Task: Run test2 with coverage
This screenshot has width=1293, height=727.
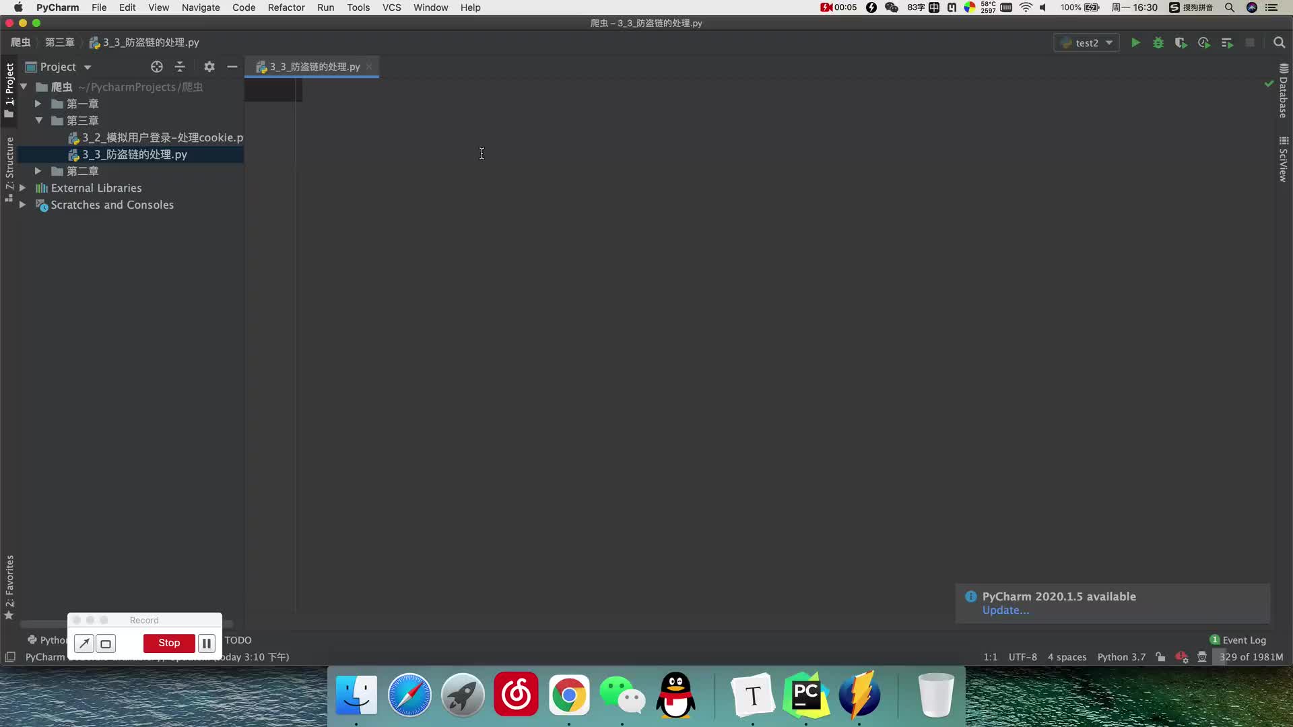Action: [x=1181, y=42]
